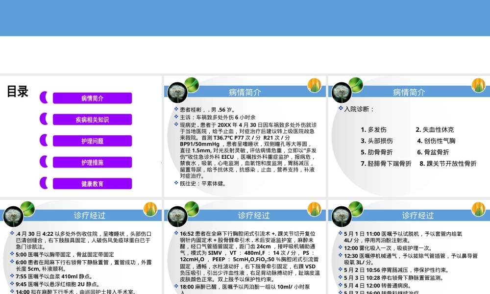The height and width of the screenshot is (294, 490).
Task: Click the crescent icon beside 护理问题
Action: (x=44, y=140)
